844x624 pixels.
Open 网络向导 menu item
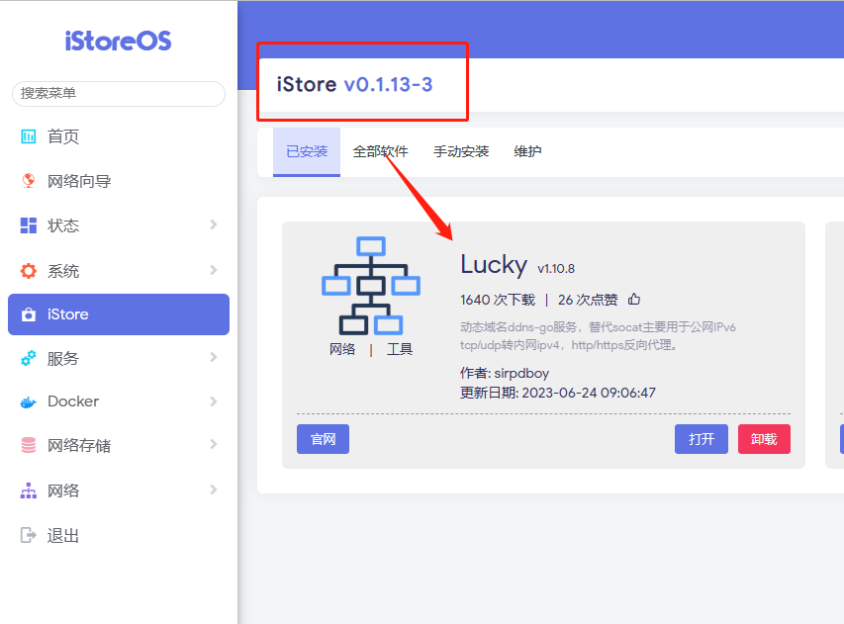point(119,181)
